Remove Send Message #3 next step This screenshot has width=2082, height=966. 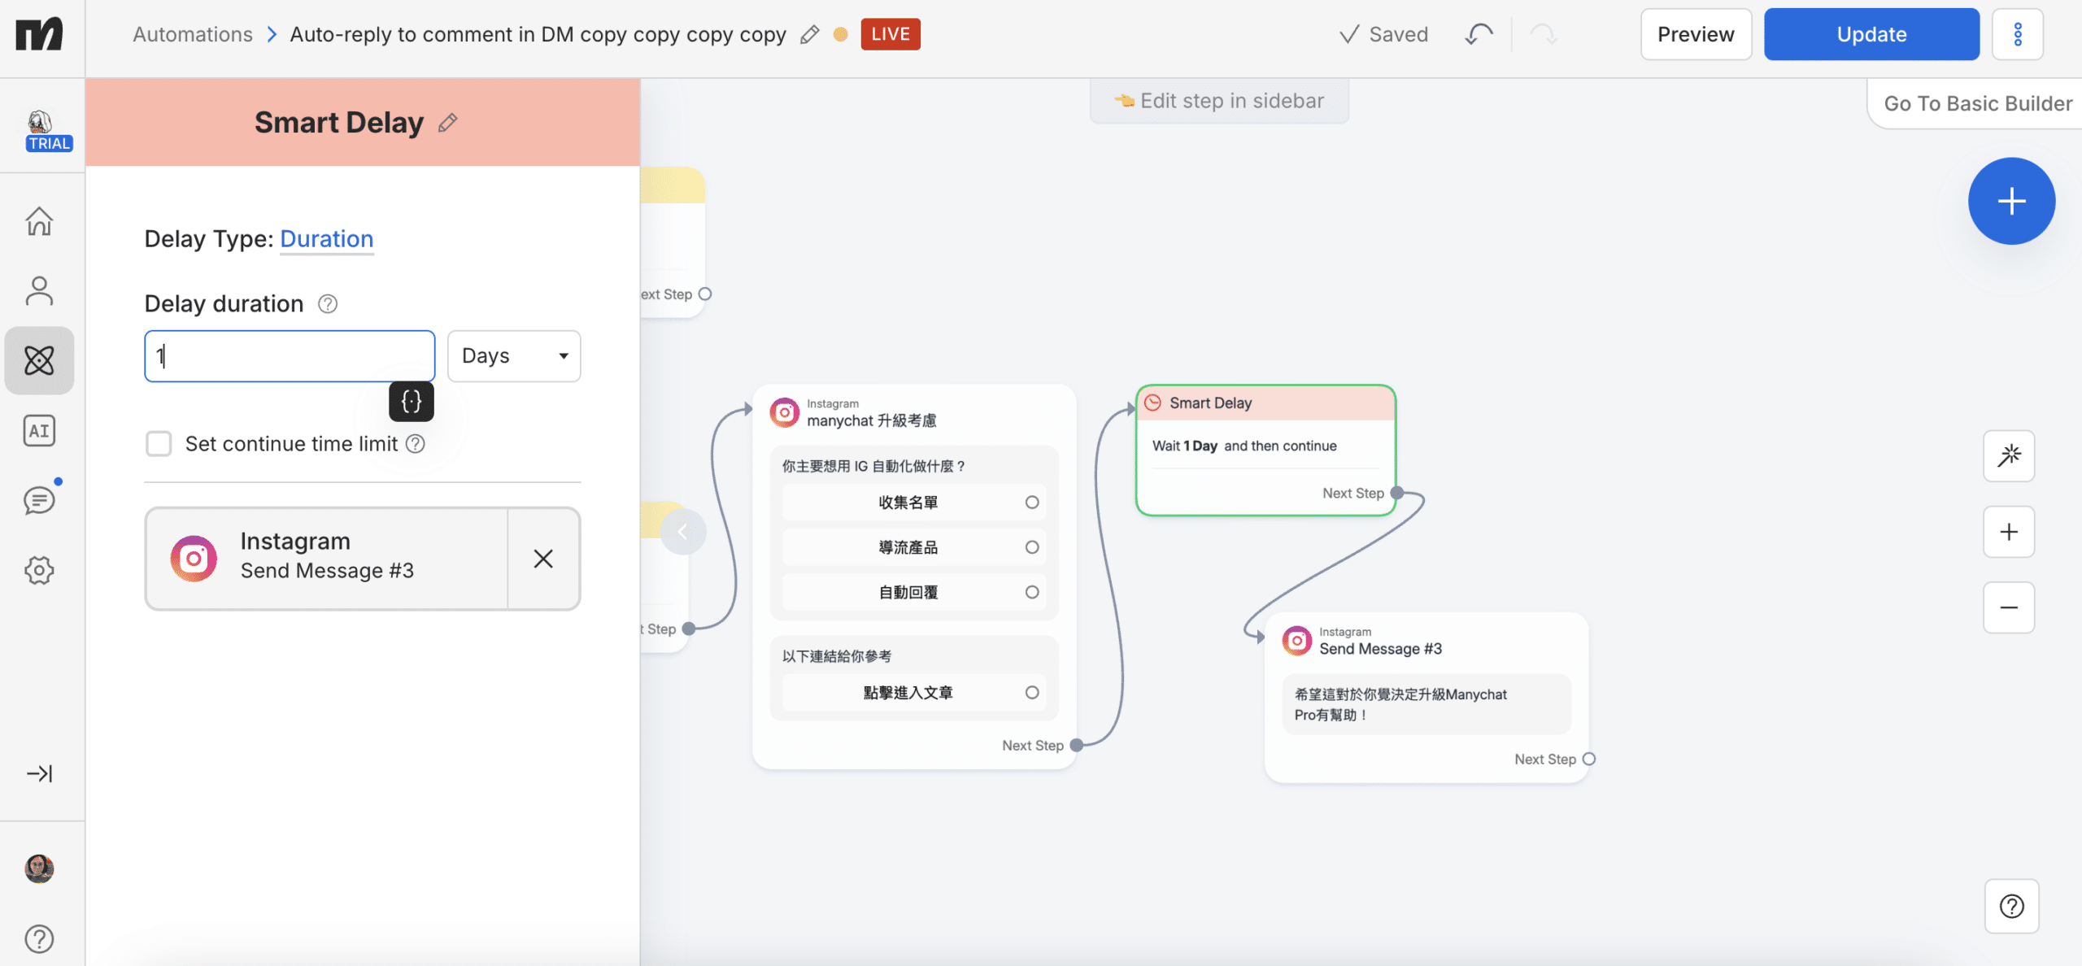tap(543, 559)
